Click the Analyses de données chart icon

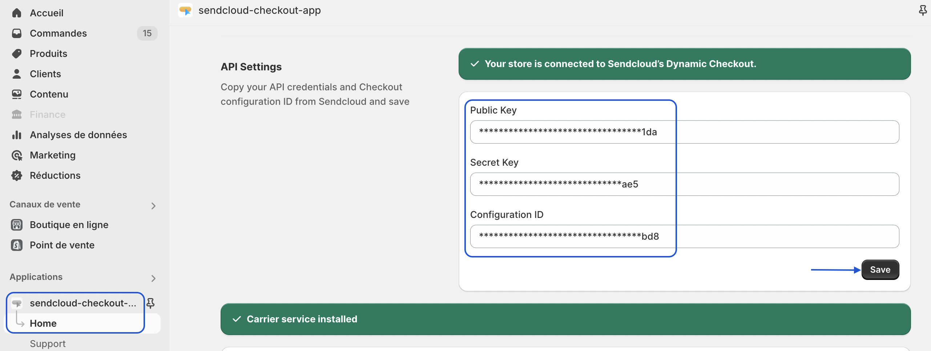click(17, 135)
